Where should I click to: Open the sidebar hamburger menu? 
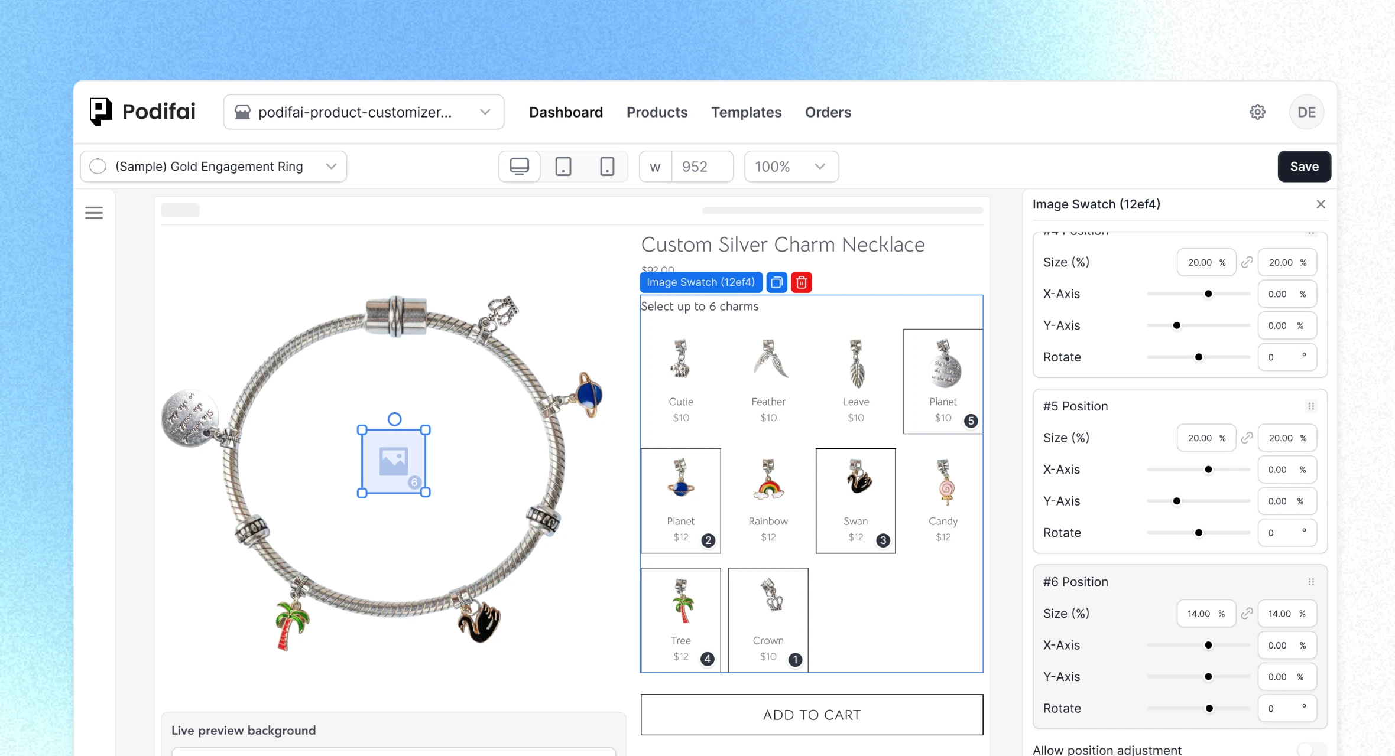94,213
